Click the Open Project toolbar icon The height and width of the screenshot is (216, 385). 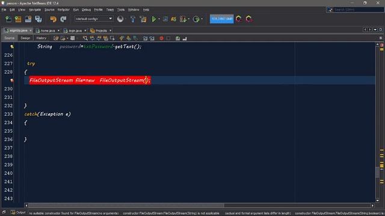(28, 19)
